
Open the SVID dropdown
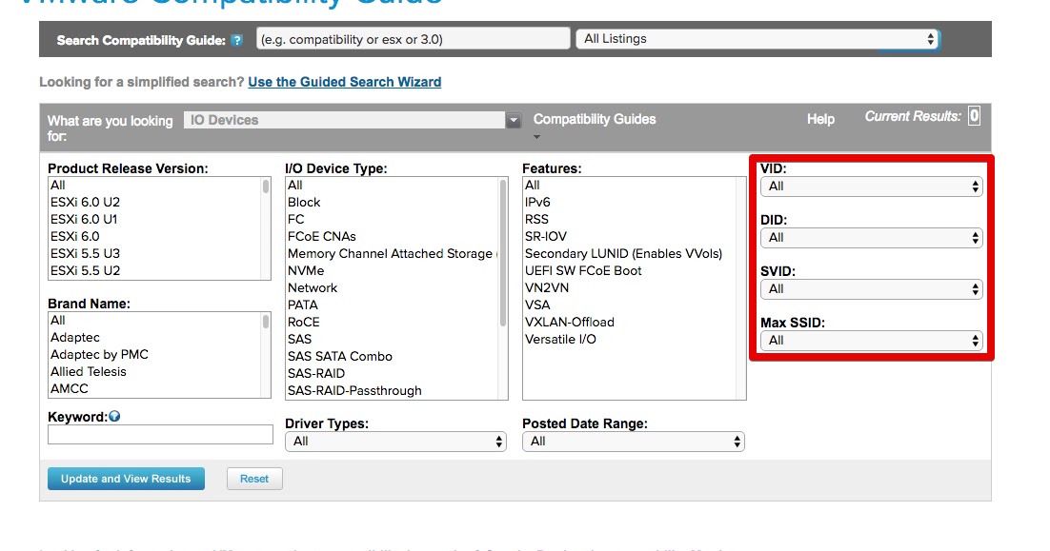tap(871, 289)
